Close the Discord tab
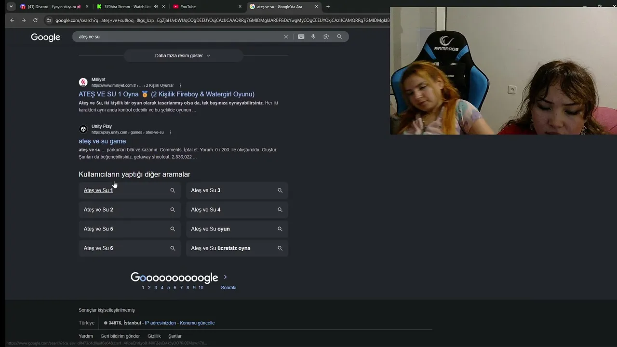The image size is (617, 347). click(x=87, y=7)
